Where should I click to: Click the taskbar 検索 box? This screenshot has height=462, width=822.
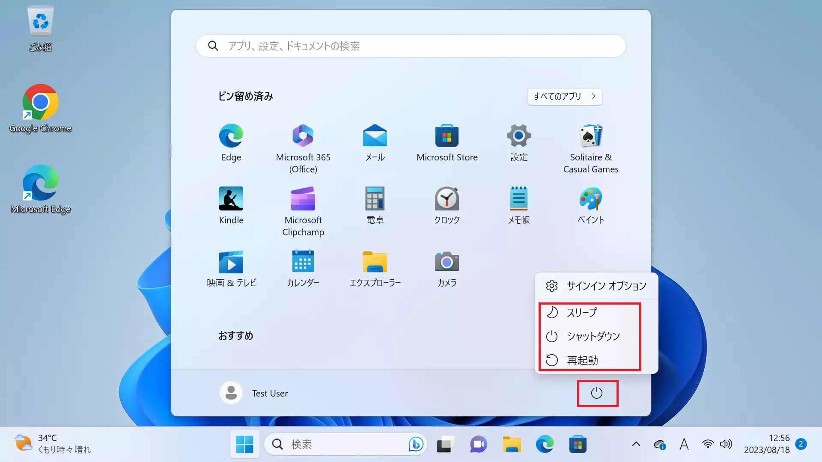point(345,444)
